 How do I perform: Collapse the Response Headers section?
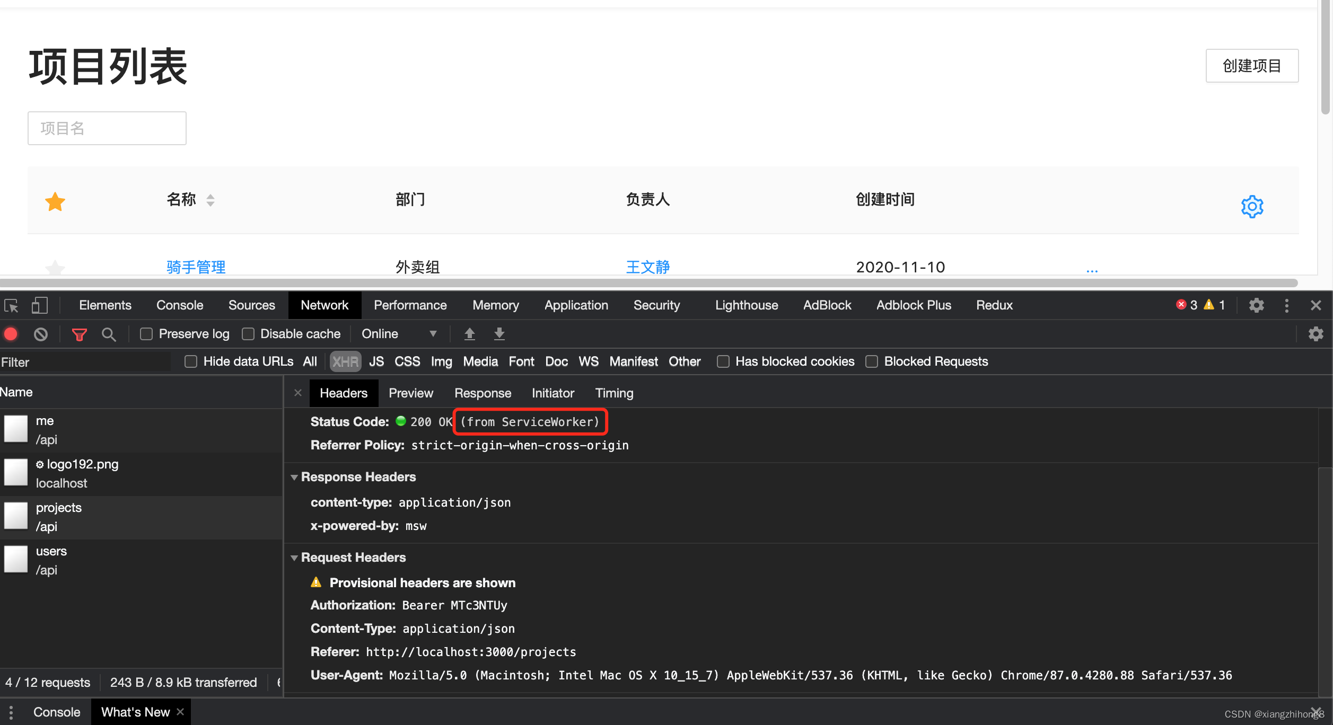click(295, 476)
